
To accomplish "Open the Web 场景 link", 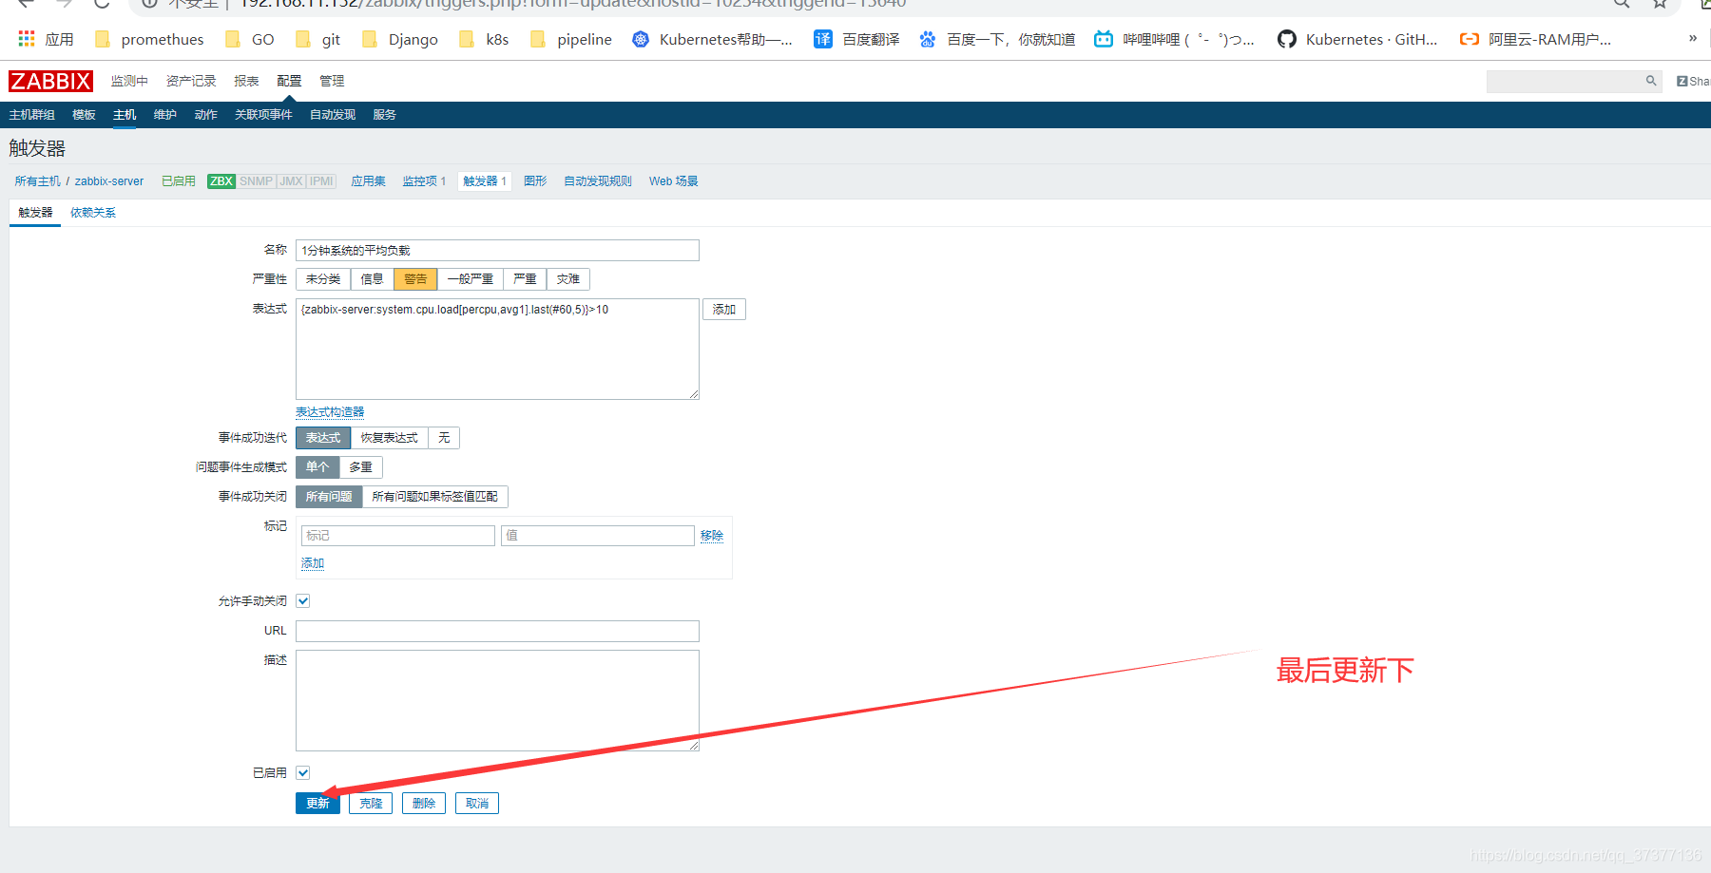I will click(674, 181).
